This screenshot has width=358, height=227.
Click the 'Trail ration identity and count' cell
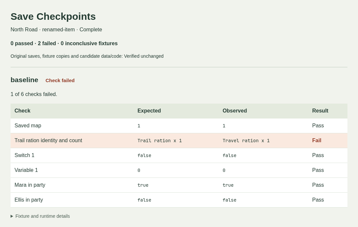(48, 141)
